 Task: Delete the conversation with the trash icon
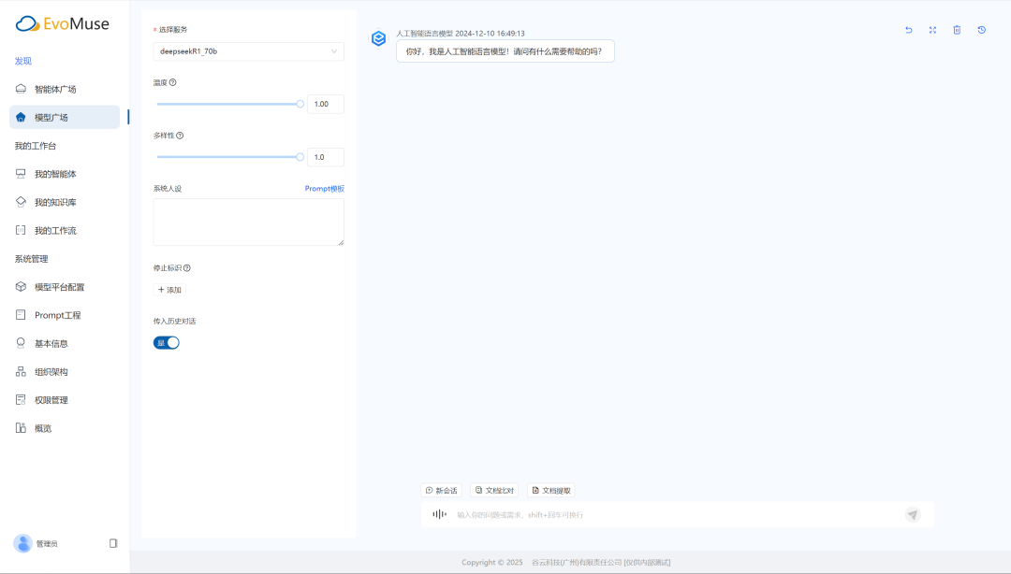[957, 30]
